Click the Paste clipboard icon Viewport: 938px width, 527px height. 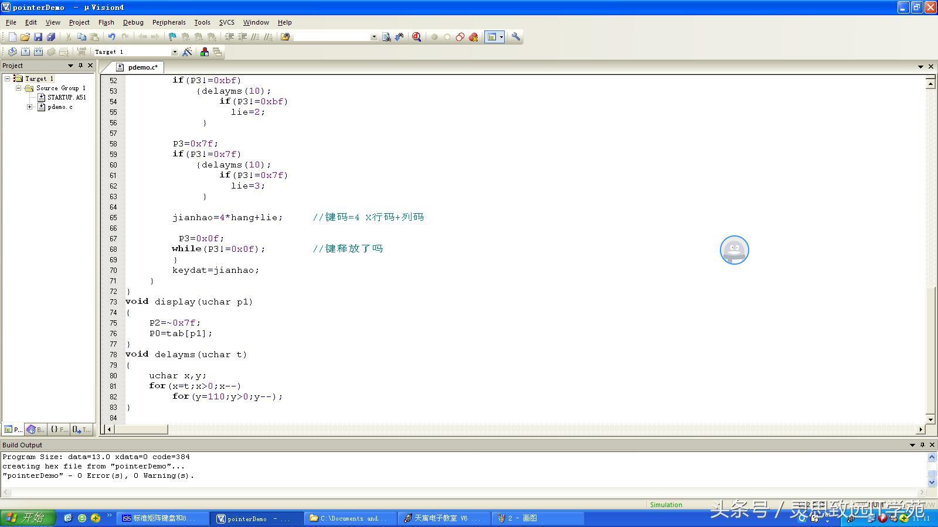(94, 37)
